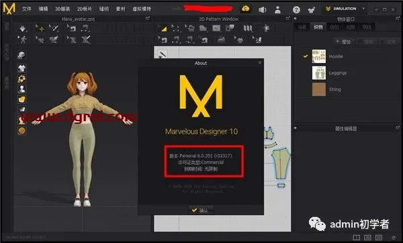Click the yellow rings display icon in 3D viewport
Viewport: 403px width, 243px height.
pyautogui.click(x=22, y=78)
